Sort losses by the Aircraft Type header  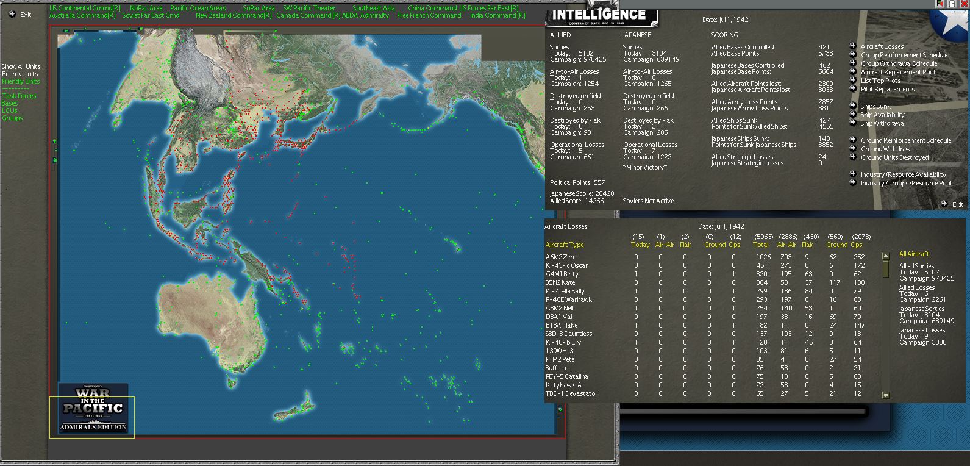[x=565, y=245]
